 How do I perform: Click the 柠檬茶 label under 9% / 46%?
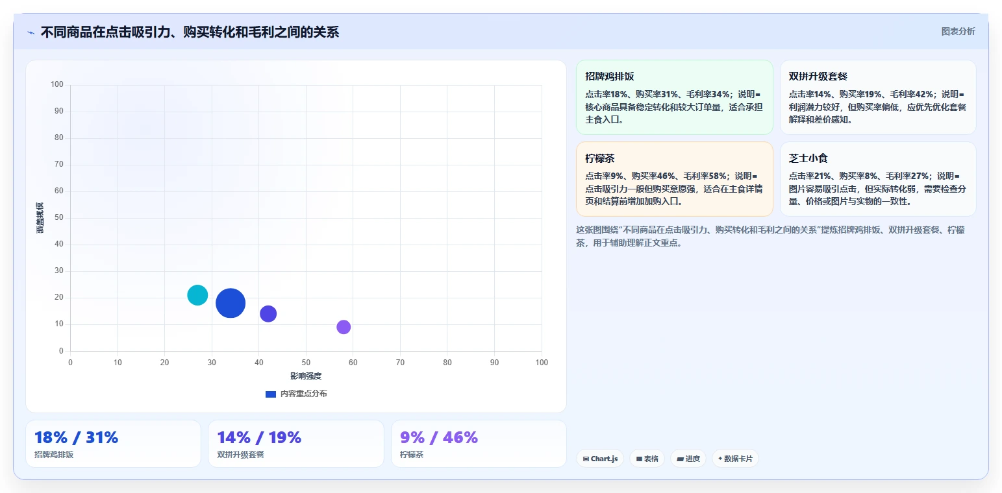[412, 455]
